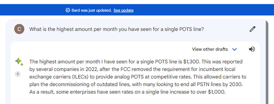
Task: Click the speaker icon to hear the response
Action: point(252,49)
